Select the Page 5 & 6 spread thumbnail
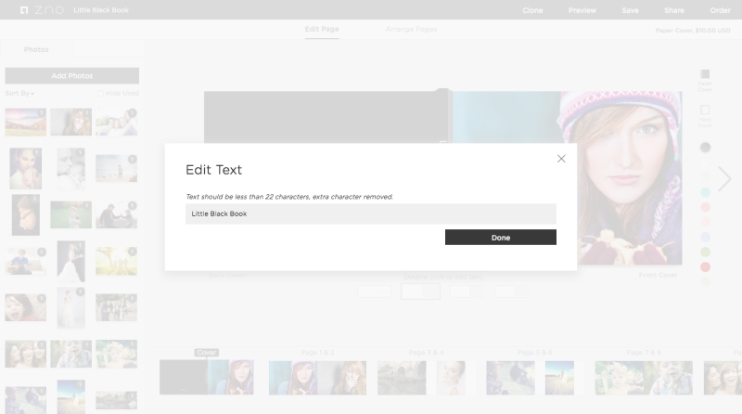742x414 pixels. tap(535, 378)
